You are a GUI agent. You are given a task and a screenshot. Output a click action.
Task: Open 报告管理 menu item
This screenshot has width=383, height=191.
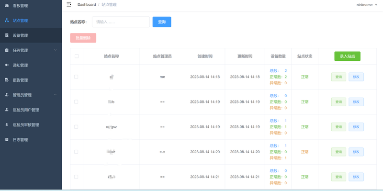31,80
